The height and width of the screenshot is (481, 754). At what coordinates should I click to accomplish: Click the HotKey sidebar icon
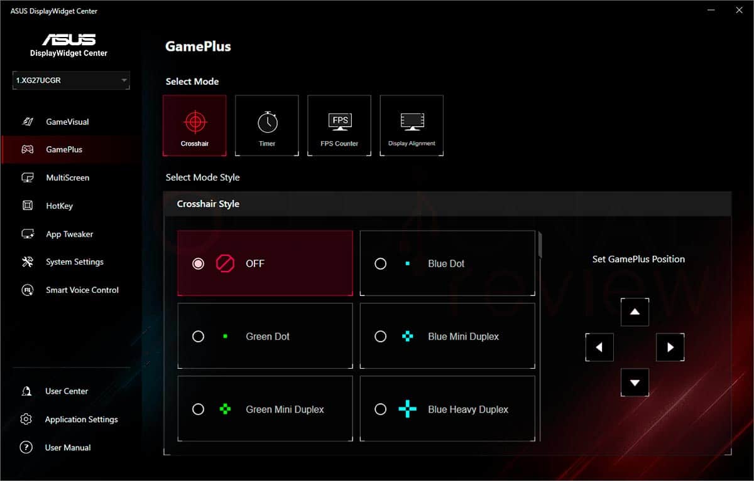click(x=28, y=206)
